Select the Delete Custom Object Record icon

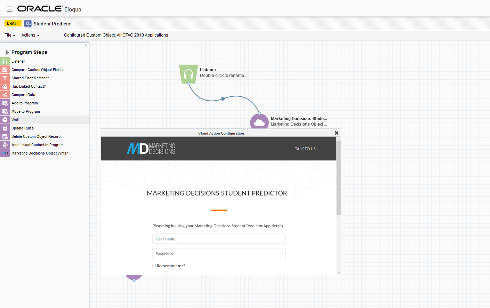point(5,136)
